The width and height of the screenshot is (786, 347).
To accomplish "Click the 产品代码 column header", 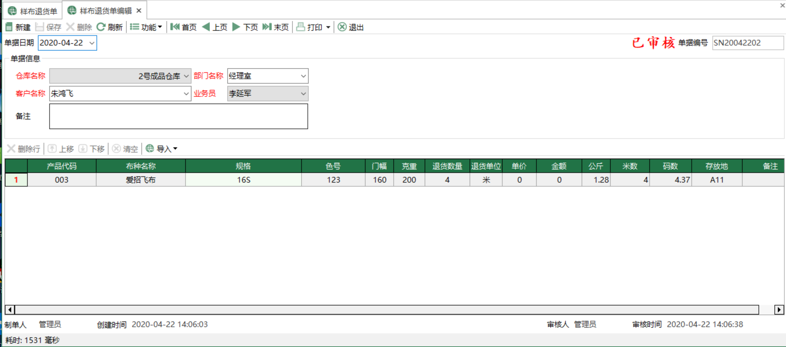I will point(62,166).
